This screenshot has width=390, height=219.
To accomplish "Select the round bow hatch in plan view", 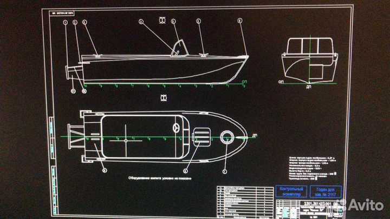I will (x=226, y=138).
